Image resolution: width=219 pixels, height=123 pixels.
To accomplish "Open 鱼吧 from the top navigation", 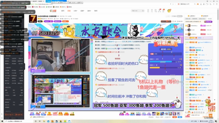I will coord(96,11).
